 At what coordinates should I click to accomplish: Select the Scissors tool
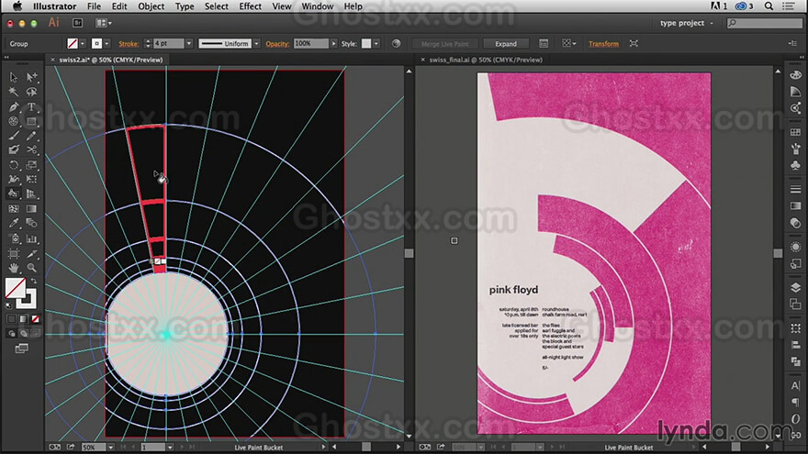(x=31, y=149)
